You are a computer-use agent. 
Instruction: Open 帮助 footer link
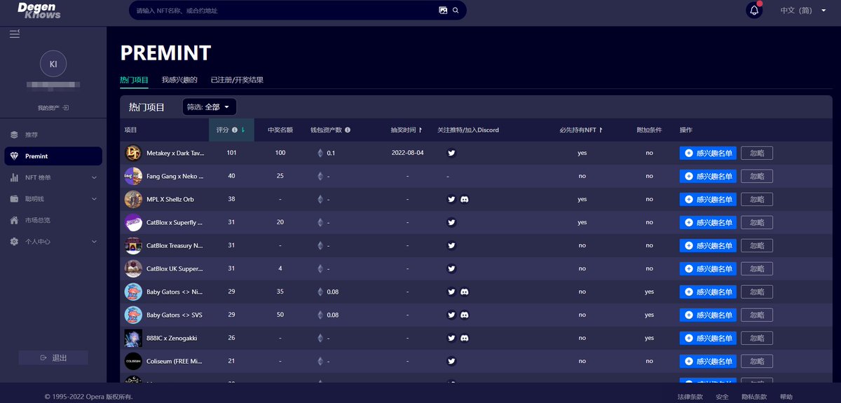786,397
